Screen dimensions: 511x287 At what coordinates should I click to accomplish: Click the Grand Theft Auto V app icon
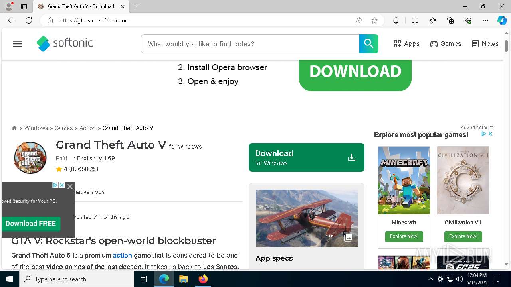pos(30,157)
